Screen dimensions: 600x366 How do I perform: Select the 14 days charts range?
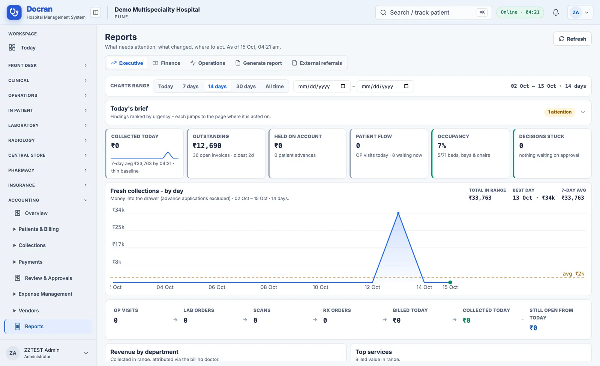click(217, 86)
